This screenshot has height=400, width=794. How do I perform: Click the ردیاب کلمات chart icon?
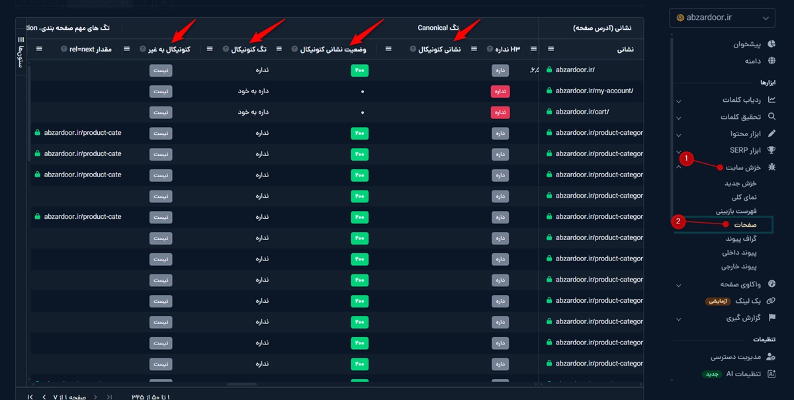(770, 100)
